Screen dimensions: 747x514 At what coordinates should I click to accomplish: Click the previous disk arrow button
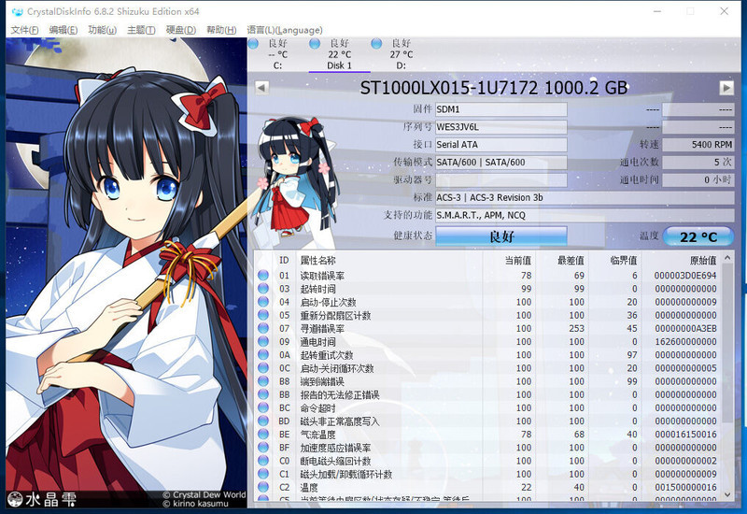pyautogui.click(x=261, y=87)
